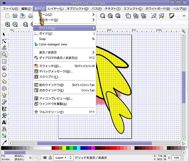Choose the Dropper color picker tool

4,142
